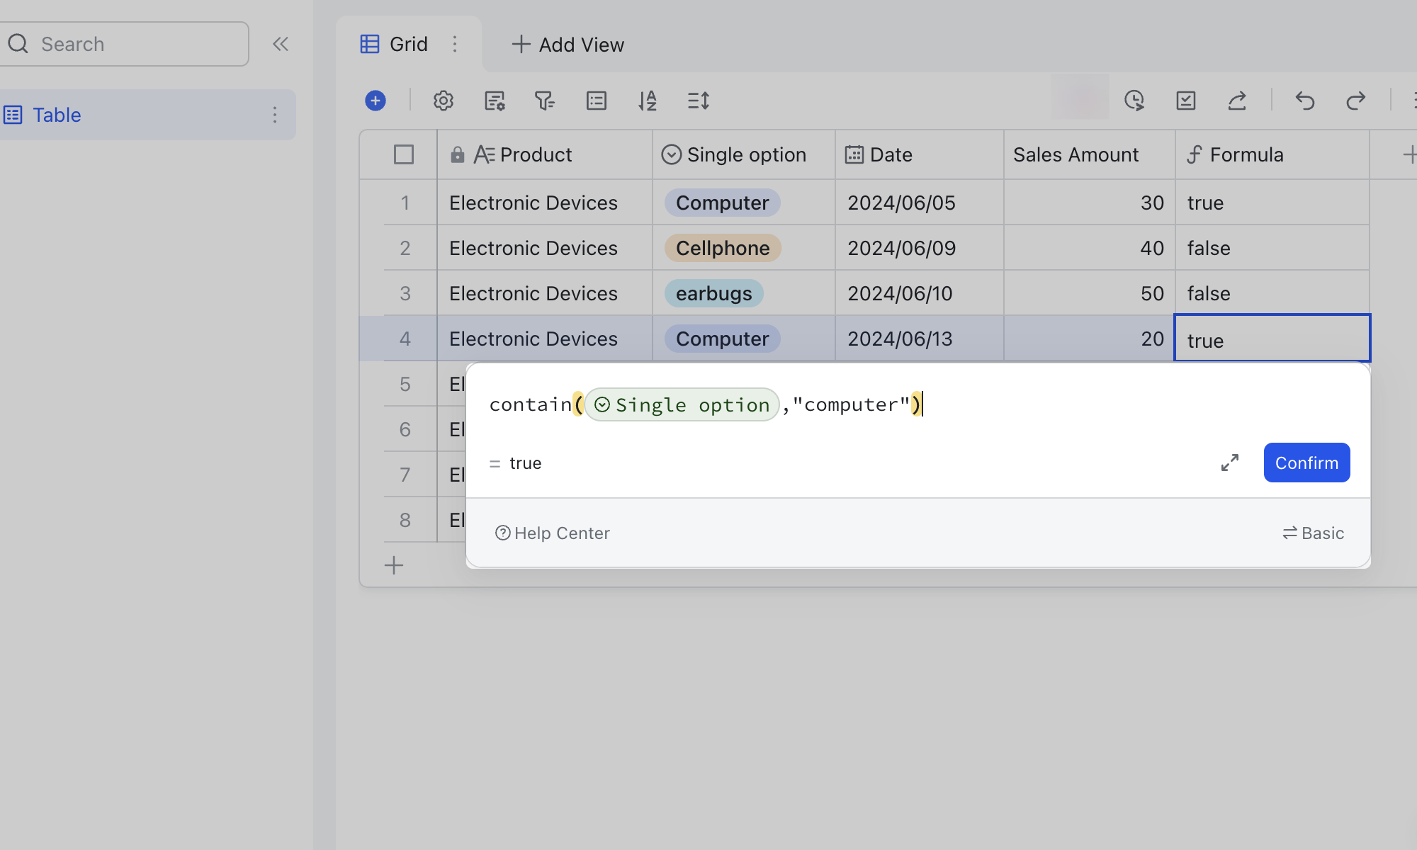Click the select-all checkbox in the header
This screenshot has height=850, width=1417.
[x=404, y=154]
